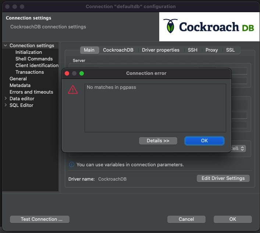Click the green zoom button of the error dialog
The width and height of the screenshot is (260, 233).
click(82, 73)
